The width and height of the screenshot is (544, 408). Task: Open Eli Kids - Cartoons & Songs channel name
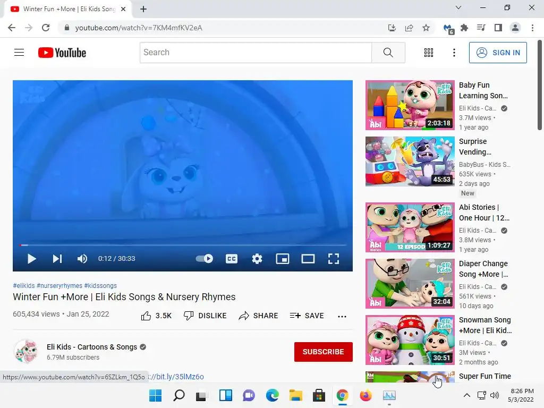tap(92, 347)
